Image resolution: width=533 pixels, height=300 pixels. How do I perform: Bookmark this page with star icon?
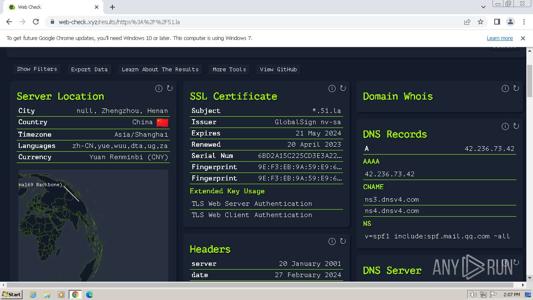(481, 22)
